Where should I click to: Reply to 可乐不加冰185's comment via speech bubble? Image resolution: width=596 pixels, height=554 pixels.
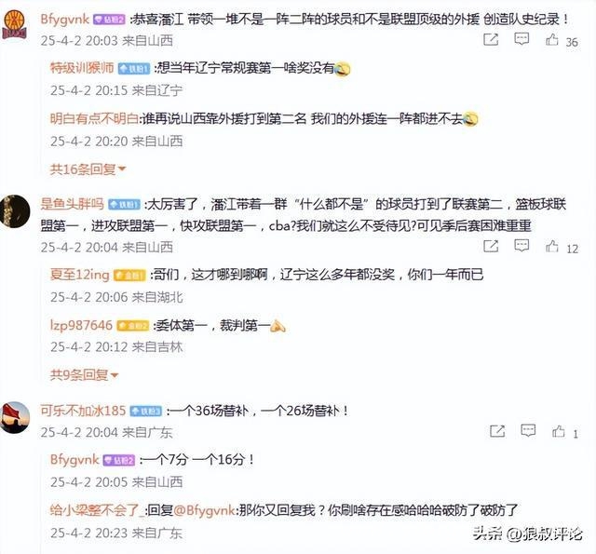point(528,430)
